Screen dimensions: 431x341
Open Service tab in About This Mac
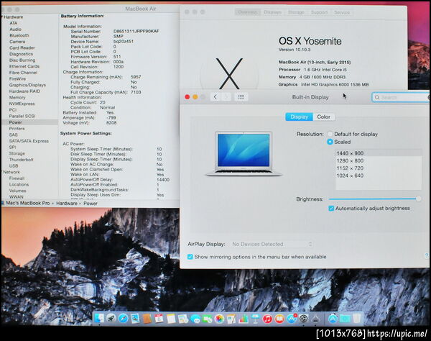tap(342, 12)
